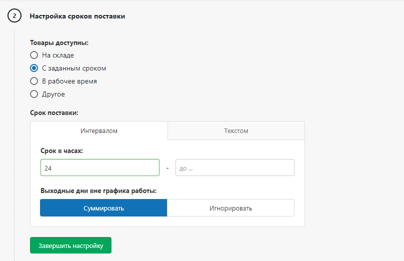Viewport: 404px width, 261px height.
Task: Open the "Текстом" tab
Action: pyautogui.click(x=236, y=131)
